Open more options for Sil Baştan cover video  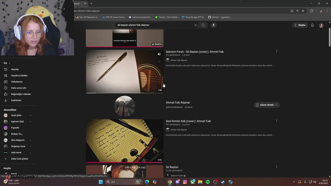[x=276, y=51]
